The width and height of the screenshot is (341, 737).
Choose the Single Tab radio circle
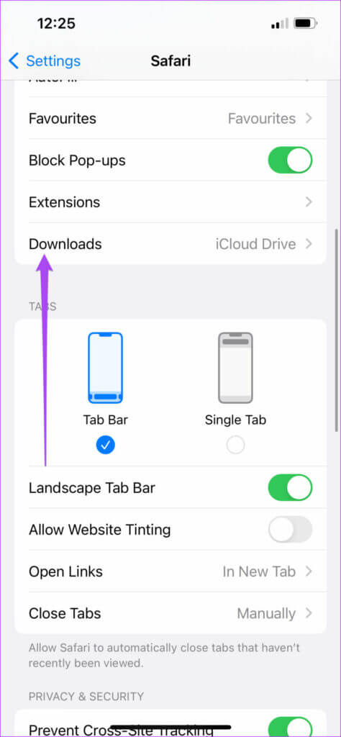(x=235, y=445)
